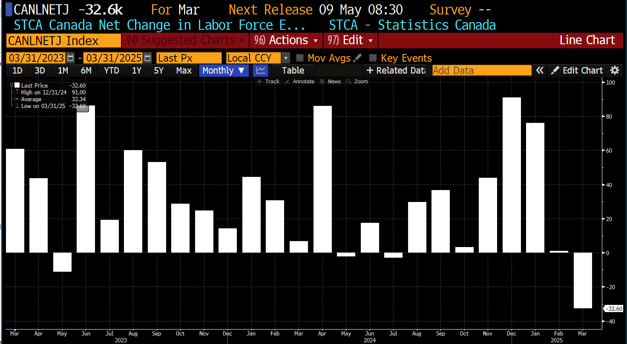
Task: Open the Monthly periodicity dropdown
Action: pyautogui.click(x=224, y=71)
